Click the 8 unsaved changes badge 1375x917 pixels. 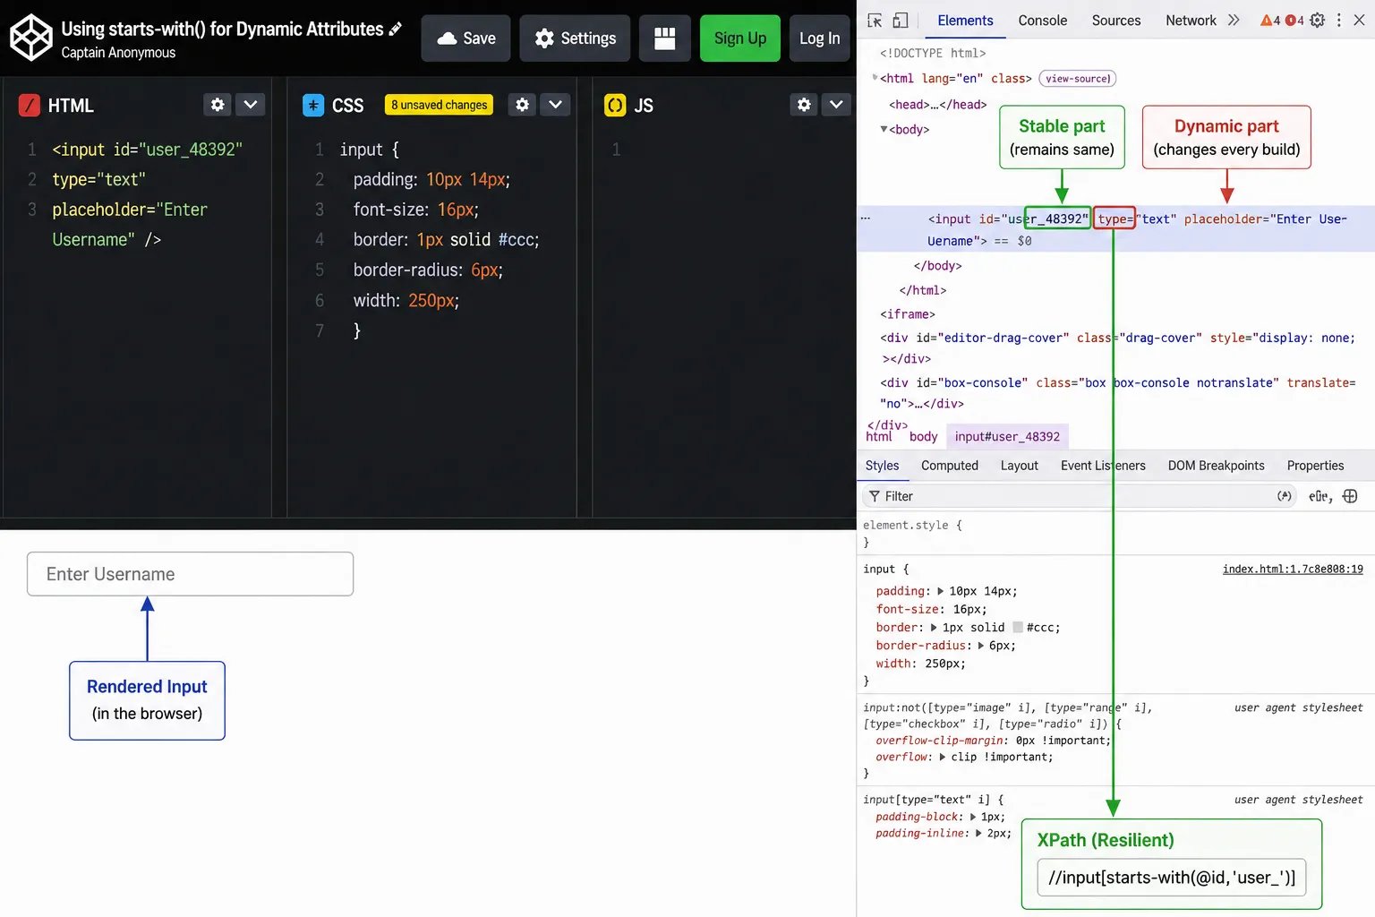click(440, 105)
